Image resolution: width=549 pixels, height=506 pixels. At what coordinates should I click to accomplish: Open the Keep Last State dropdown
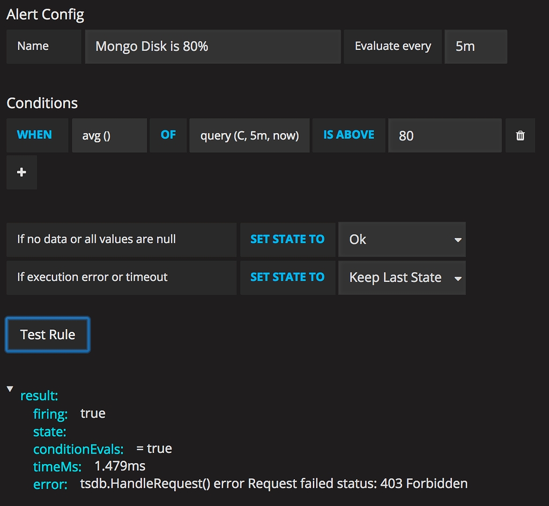(402, 278)
